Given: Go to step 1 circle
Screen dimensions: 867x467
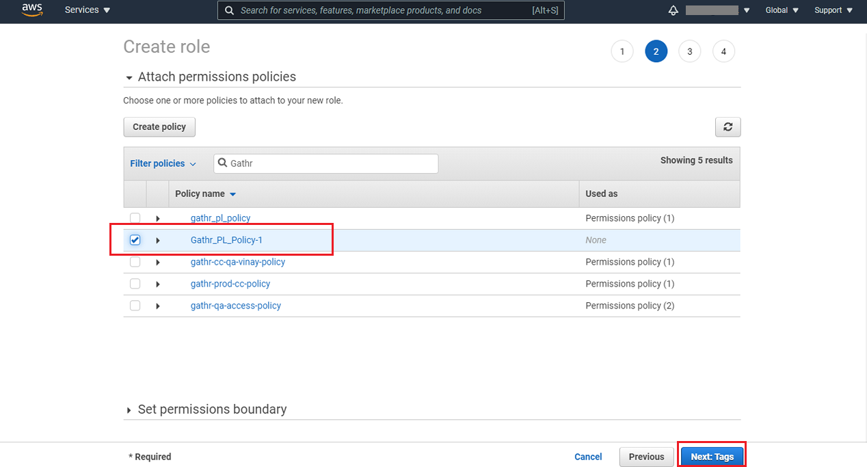Looking at the screenshot, I should (x=622, y=52).
